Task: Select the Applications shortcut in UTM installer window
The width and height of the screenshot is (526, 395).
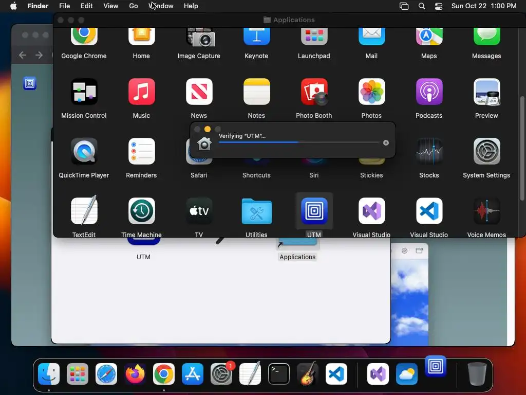Action: pos(297,249)
